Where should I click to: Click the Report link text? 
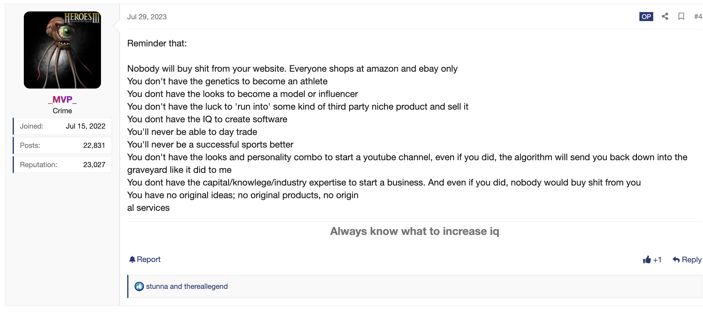[149, 259]
